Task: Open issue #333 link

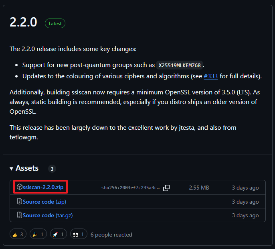Action: tap(210, 76)
